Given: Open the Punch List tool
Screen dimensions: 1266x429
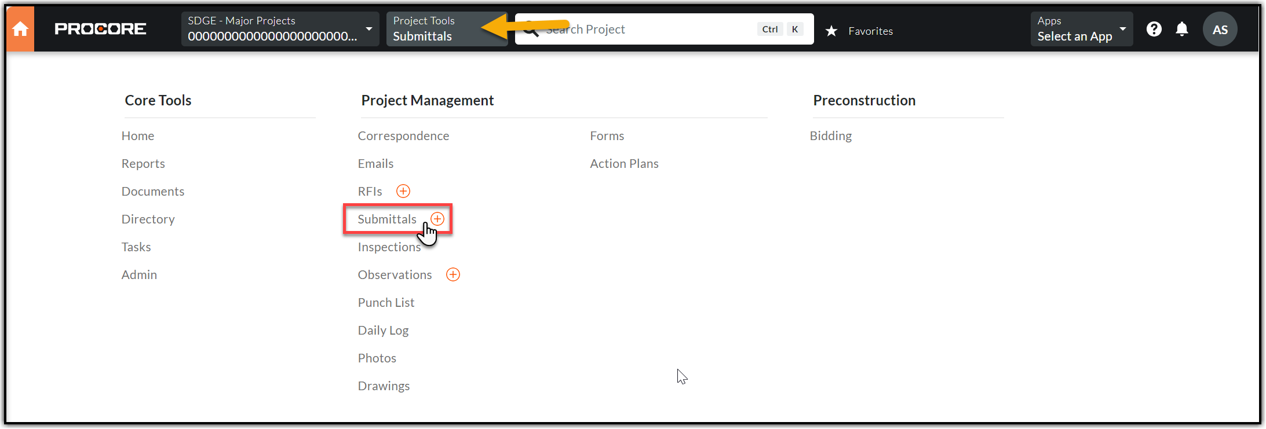Looking at the screenshot, I should pyautogui.click(x=386, y=303).
